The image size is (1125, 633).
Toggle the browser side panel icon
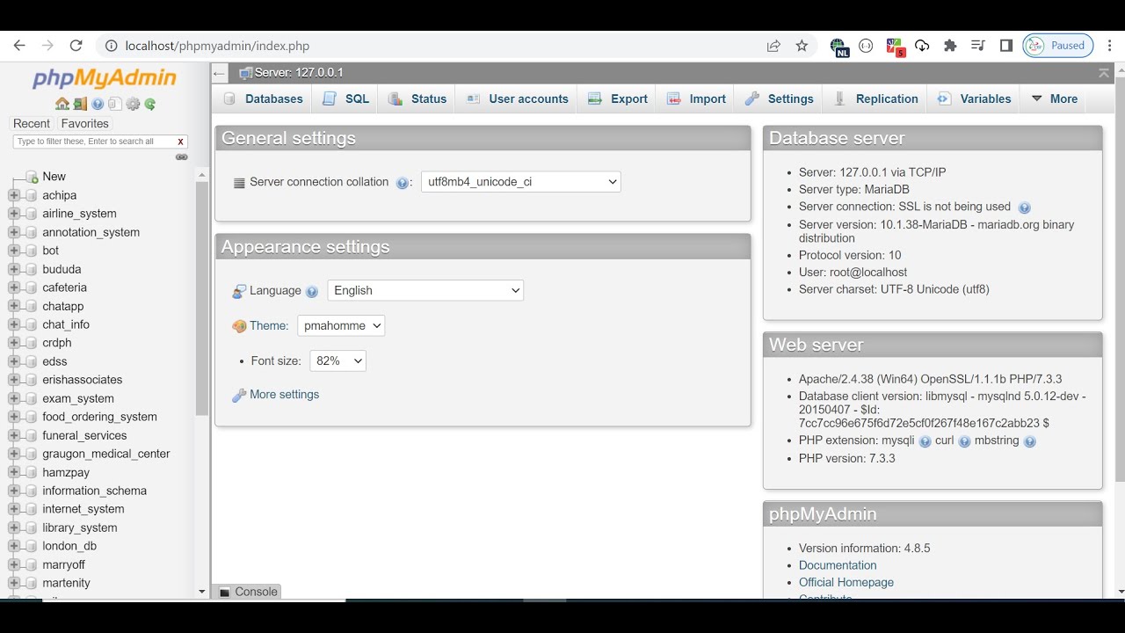1006,46
